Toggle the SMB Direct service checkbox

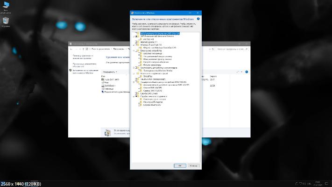(136, 93)
